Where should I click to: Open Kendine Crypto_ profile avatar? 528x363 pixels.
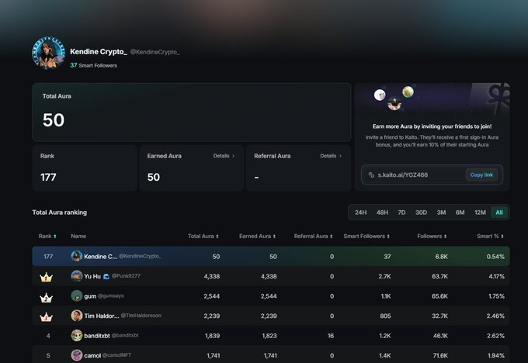[49, 53]
